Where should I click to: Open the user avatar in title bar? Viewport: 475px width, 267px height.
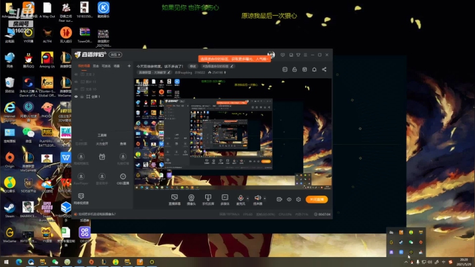[x=271, y=55]
